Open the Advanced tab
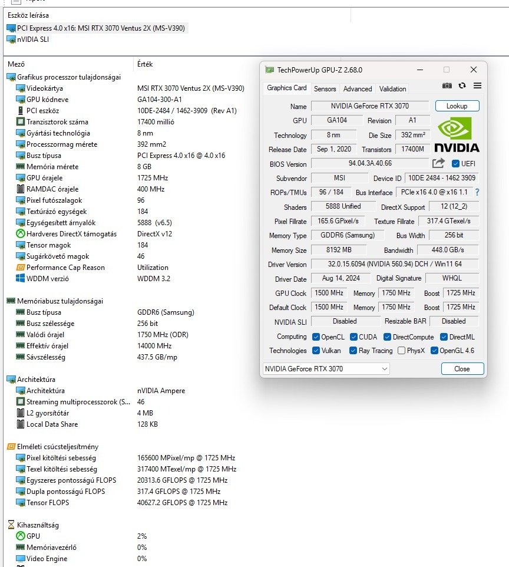Image resolution: width=509 pixels, height=567 pixels. [358, 89]
